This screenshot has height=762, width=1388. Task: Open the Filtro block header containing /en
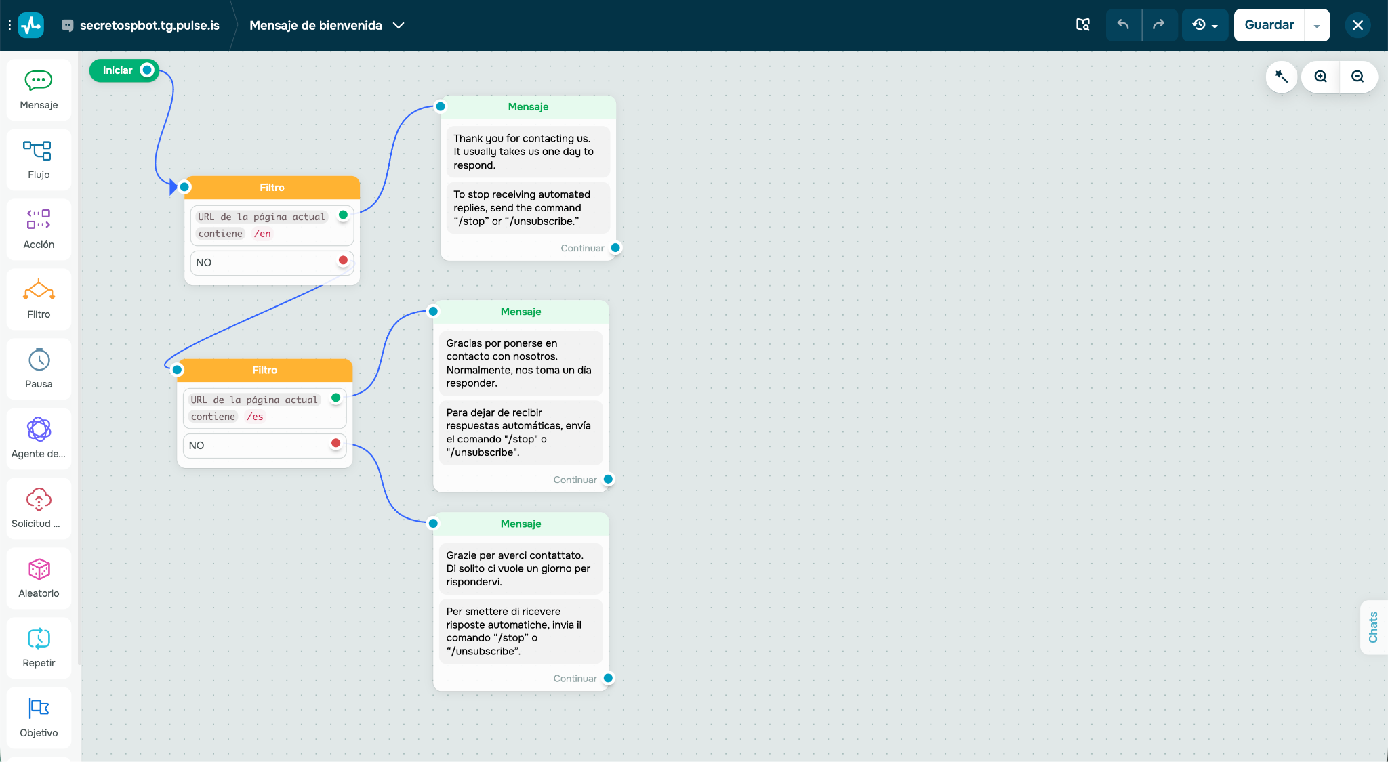(272, 188)
